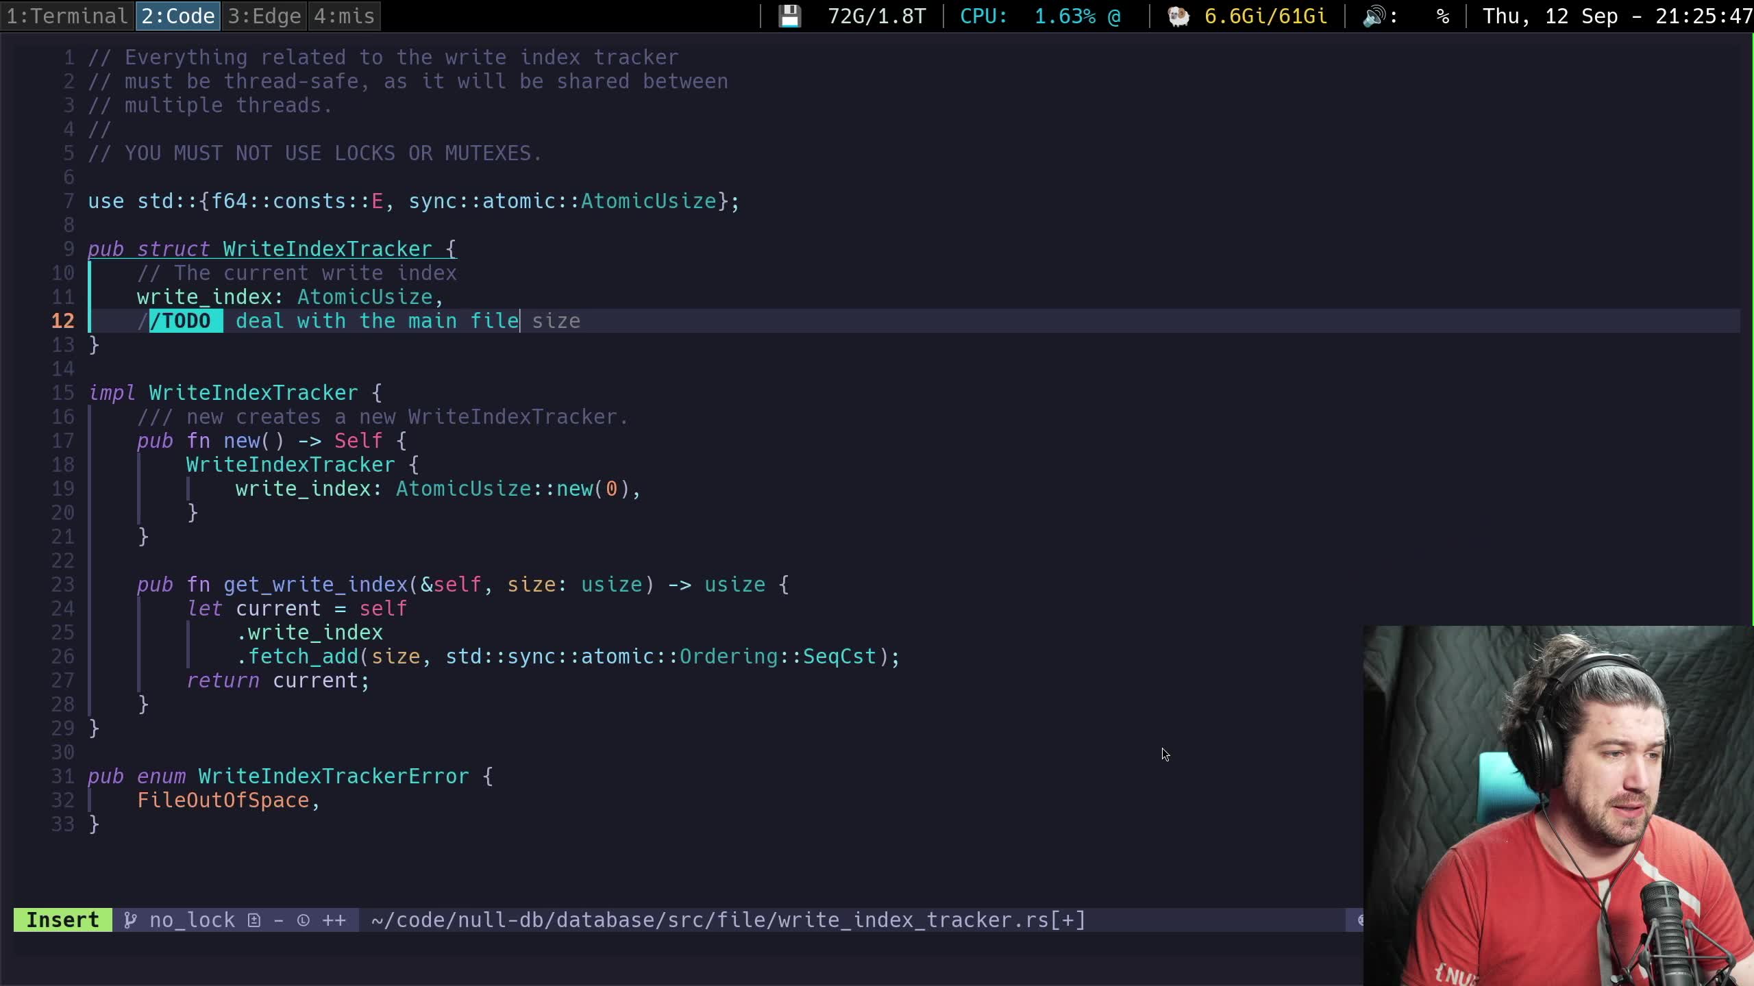Click the Ordering::SeqCst argument
The height and width of the screenshot is (986, 1754).
pos(778,656)
